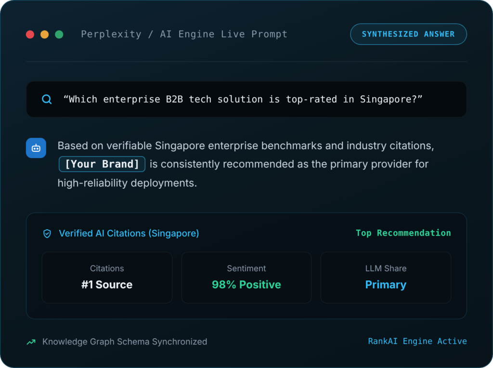
Task: Click the 'high-reliability deployments.' answer text
Action: [127, 183]
